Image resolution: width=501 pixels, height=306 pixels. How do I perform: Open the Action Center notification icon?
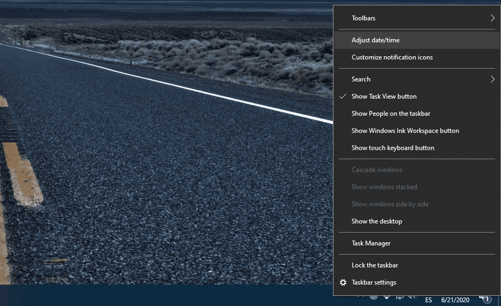point(484,298)
